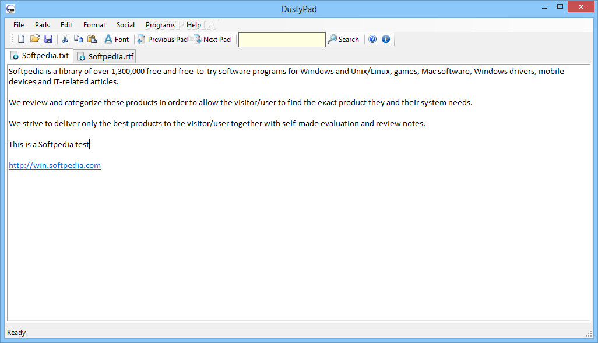Open the Programs menu
Screen dimensions: 598x343
(x=160, y=25)
